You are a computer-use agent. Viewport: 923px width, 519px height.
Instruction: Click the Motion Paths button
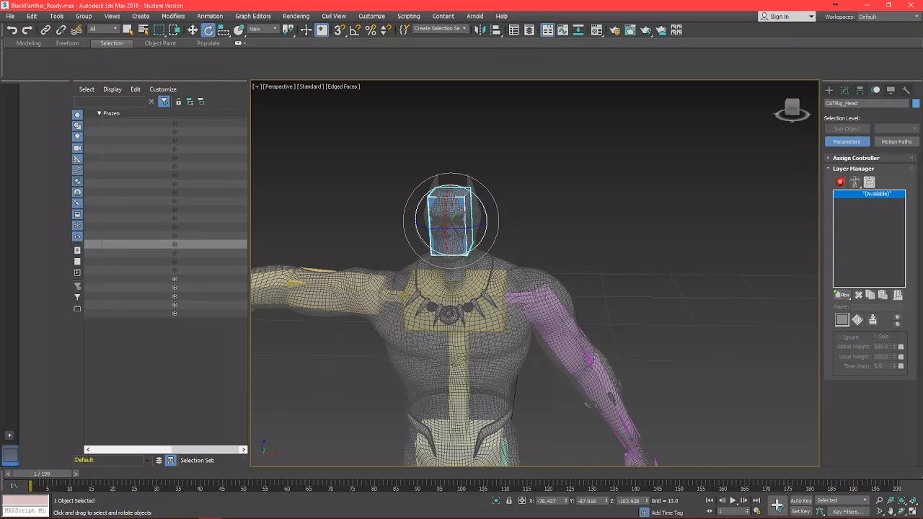click(896, 142)
